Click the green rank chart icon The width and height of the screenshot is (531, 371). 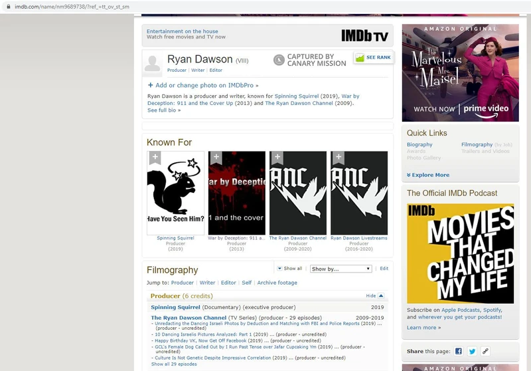tap(360, 58)
